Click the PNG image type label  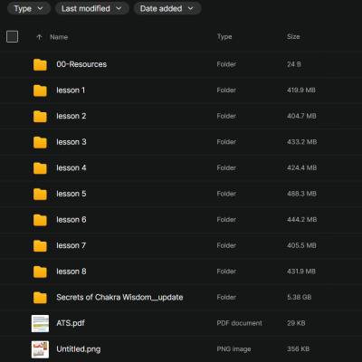(x=233, y=349)
